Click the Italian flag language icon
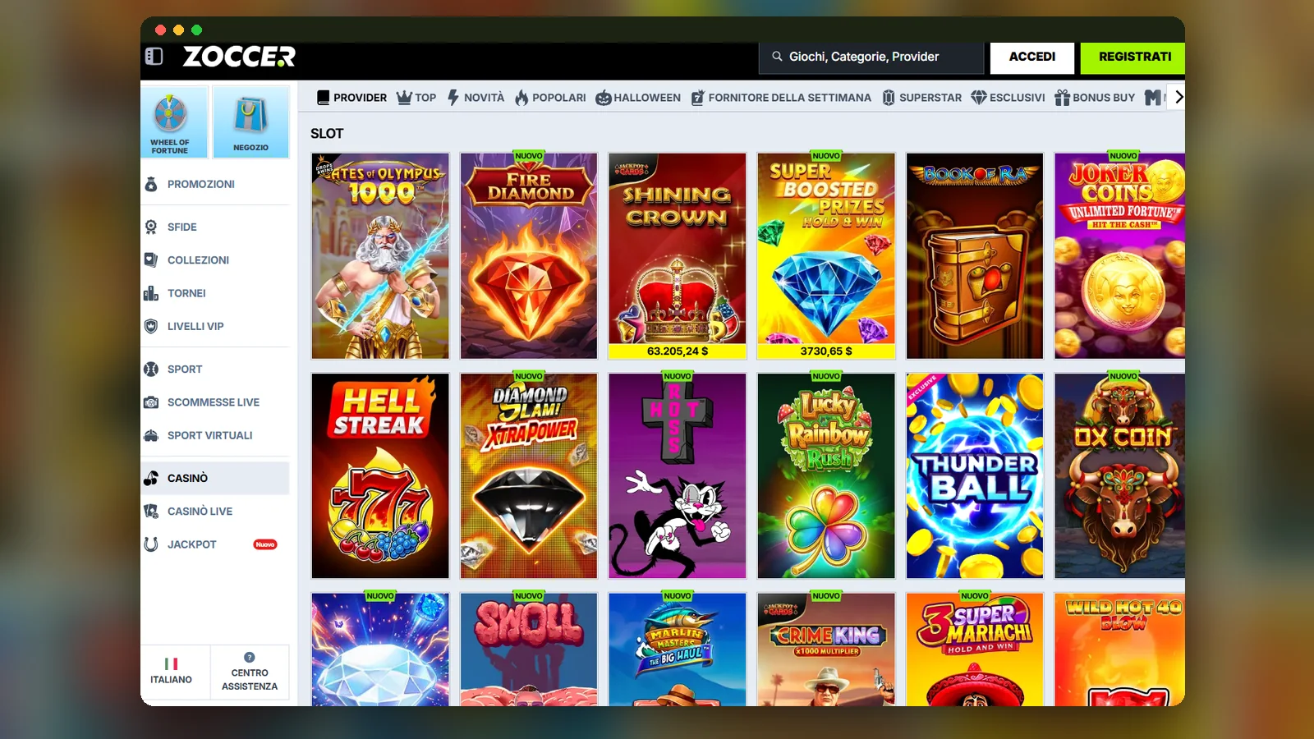The image size is (1314, 739). pos(171,663)
